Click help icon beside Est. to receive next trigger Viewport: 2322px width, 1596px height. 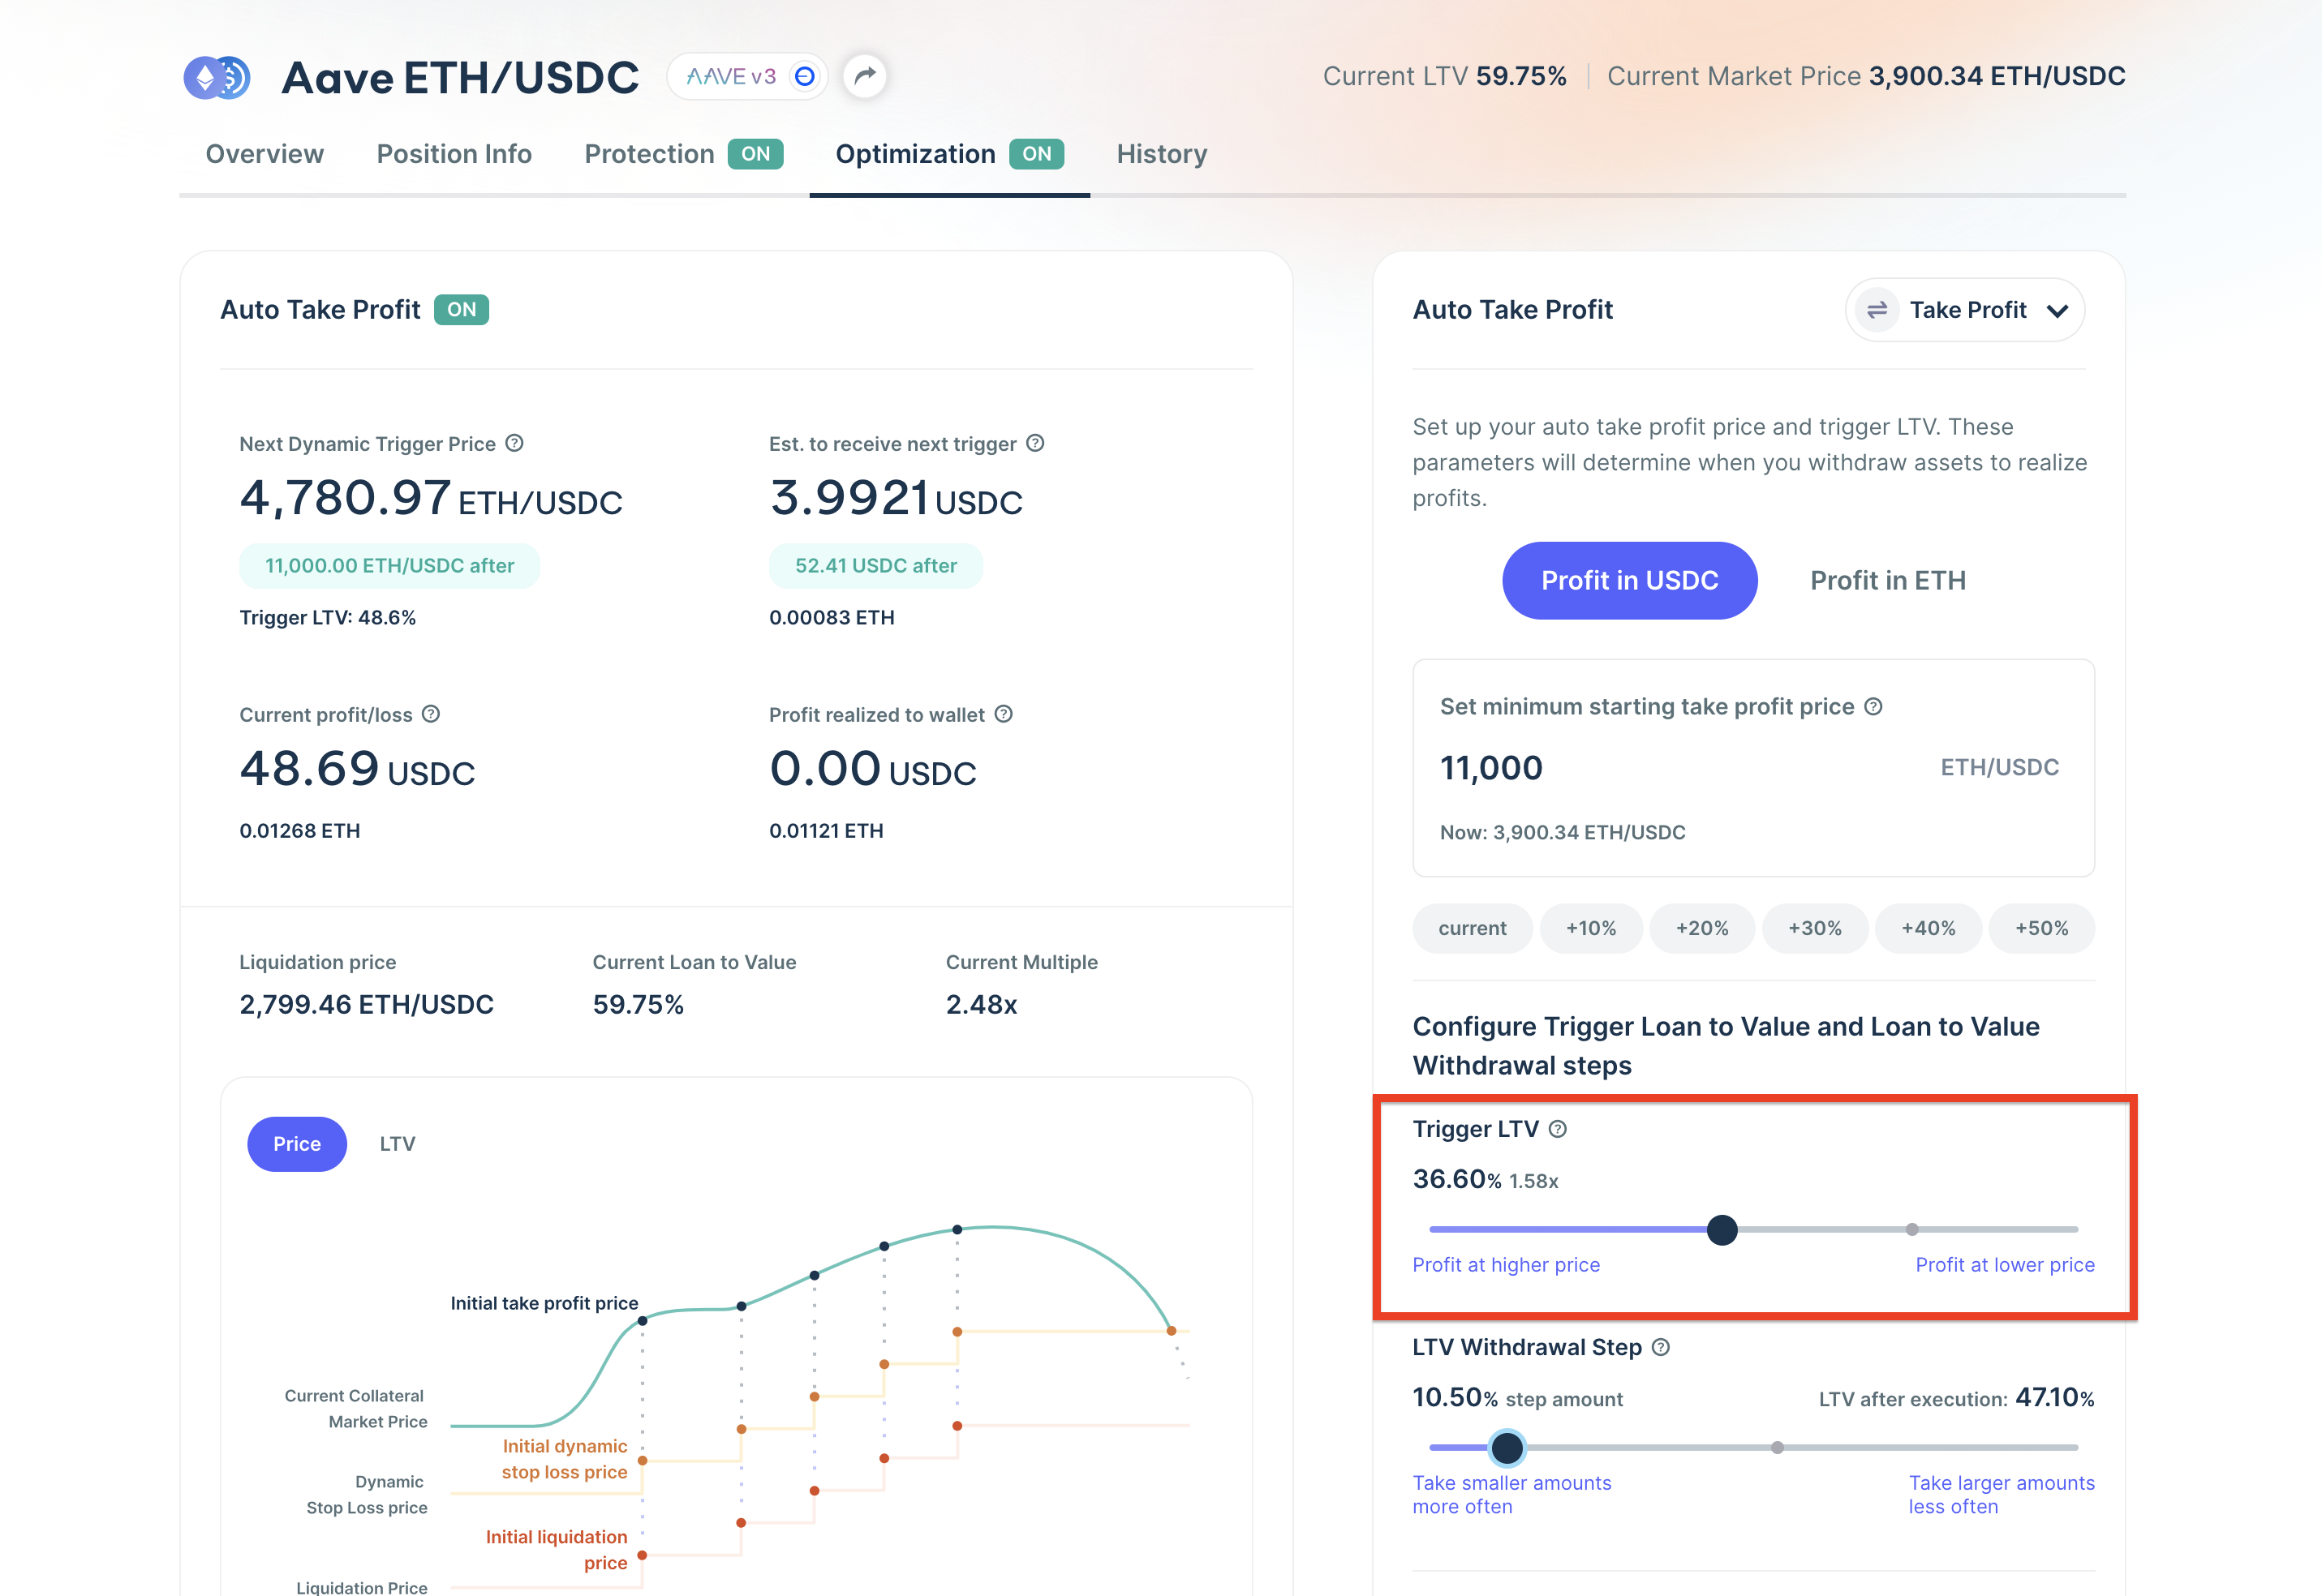(x=1035, y=443)
